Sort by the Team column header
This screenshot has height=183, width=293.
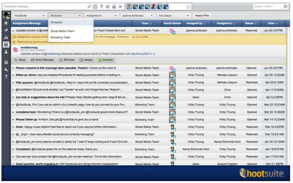[146, 23]
